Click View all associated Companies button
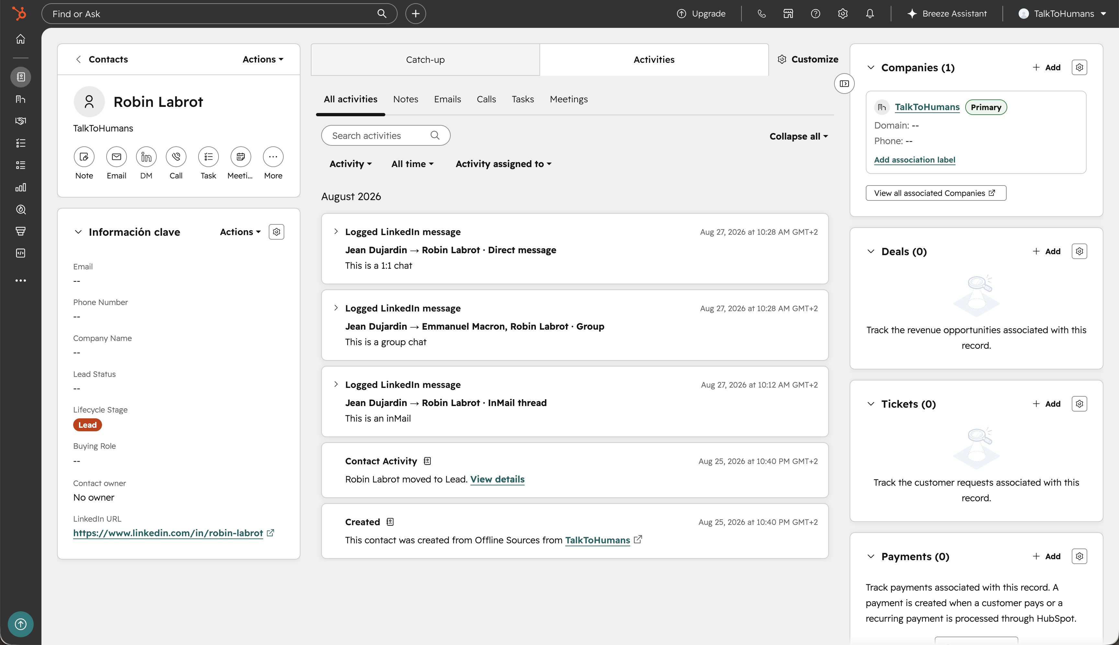 click(936, 193)
